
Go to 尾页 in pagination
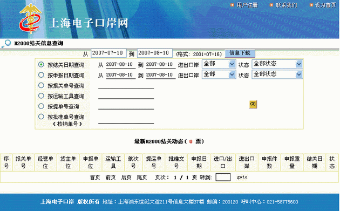point(142,178)
